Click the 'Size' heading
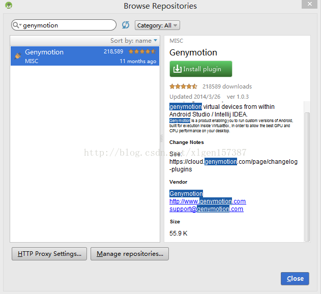This screenshot has width=321, height=294. [x=175, y=222]
